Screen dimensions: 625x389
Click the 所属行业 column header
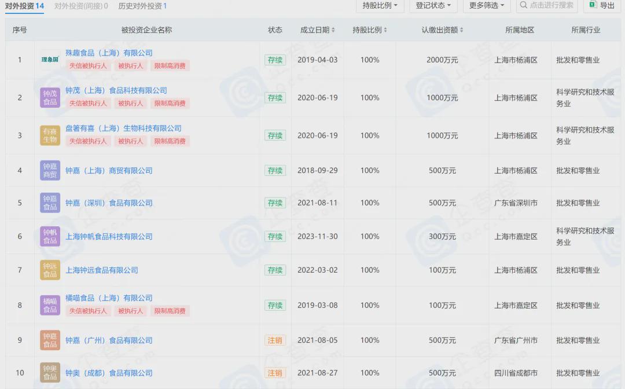[x=586, y=30]
